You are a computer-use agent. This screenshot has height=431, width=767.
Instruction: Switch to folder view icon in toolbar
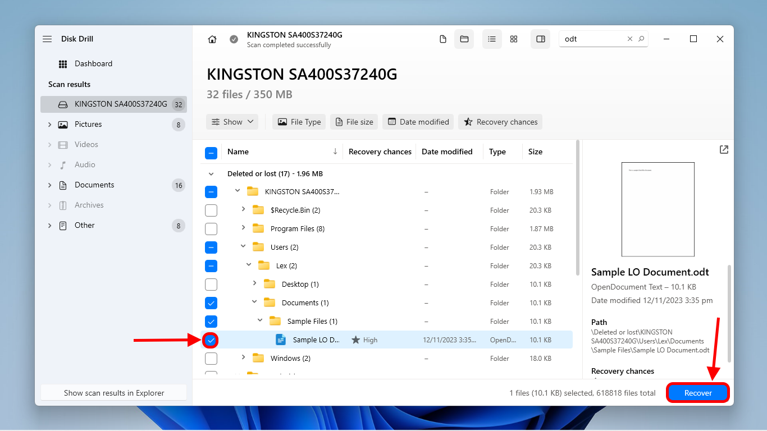pos(464,39)
